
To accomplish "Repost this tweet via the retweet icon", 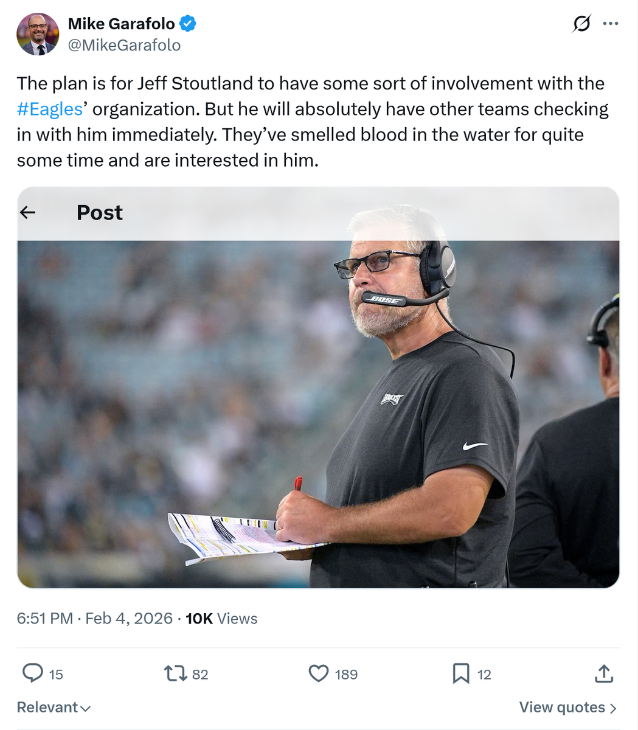I will pyautogui.click(x=175, y=673).
